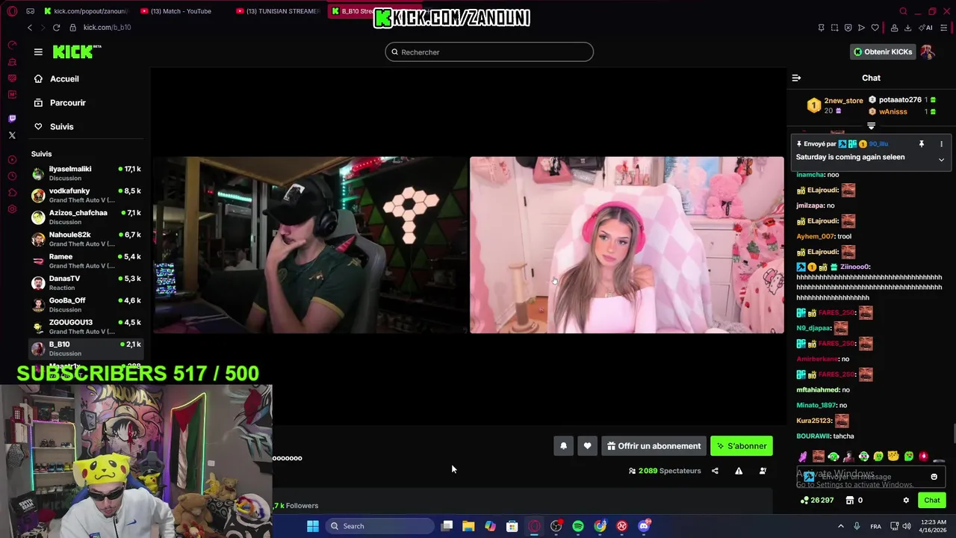Image resolution: width=956 pixels, height=538 pixels.
Task: Collapse the chat panel arrow icon
Action: (796, 78)
